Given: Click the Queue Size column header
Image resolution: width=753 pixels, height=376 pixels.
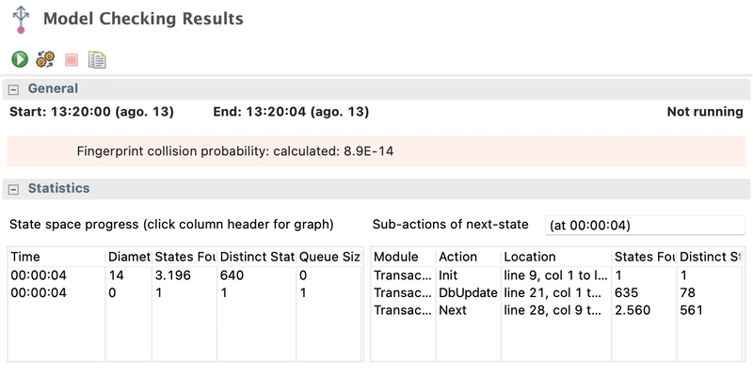Looking at the screenshot, I should tap(329, 257).
